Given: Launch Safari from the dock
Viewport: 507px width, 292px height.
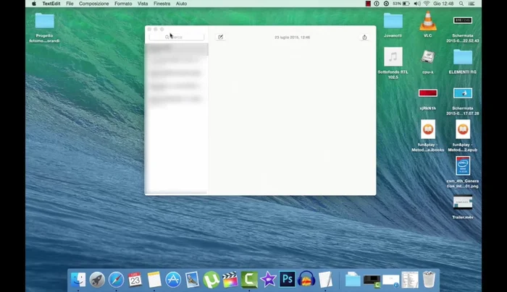Looking at the screenshot, I should [116, 280].
